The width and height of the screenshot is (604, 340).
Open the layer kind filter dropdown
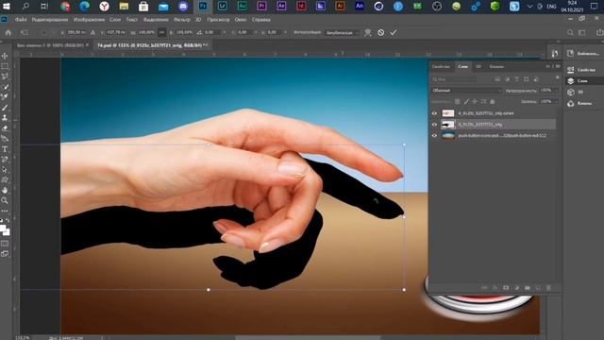454,79
